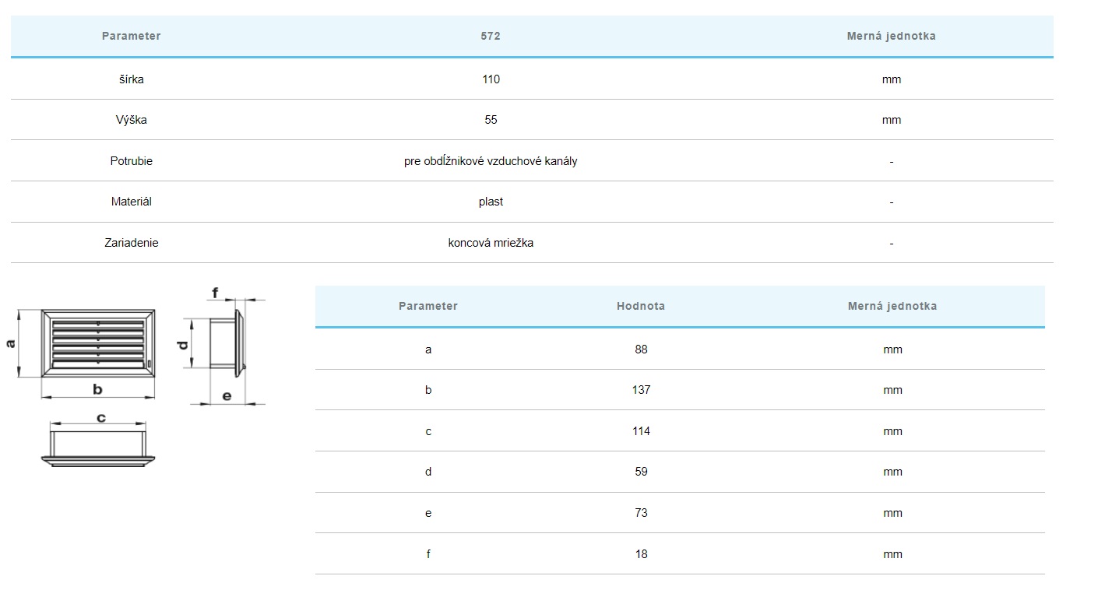Viewport: 1119px width, 590px height.
Task: Click the 'Hodnota' column header
Action: point(640,306)
